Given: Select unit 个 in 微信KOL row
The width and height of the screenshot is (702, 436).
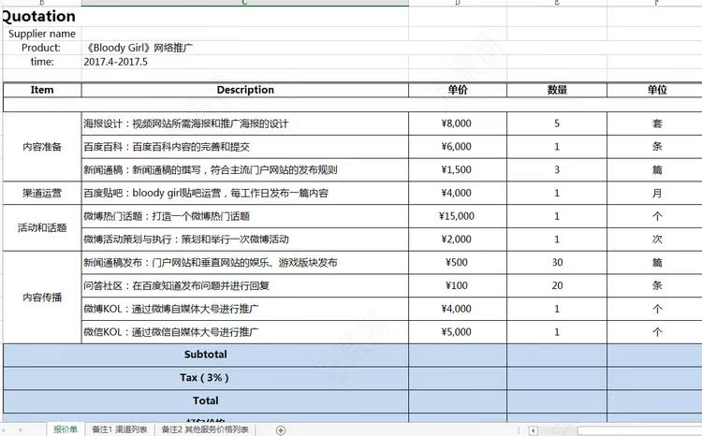Looking at the screenshot, I should [x=654, y=332].
